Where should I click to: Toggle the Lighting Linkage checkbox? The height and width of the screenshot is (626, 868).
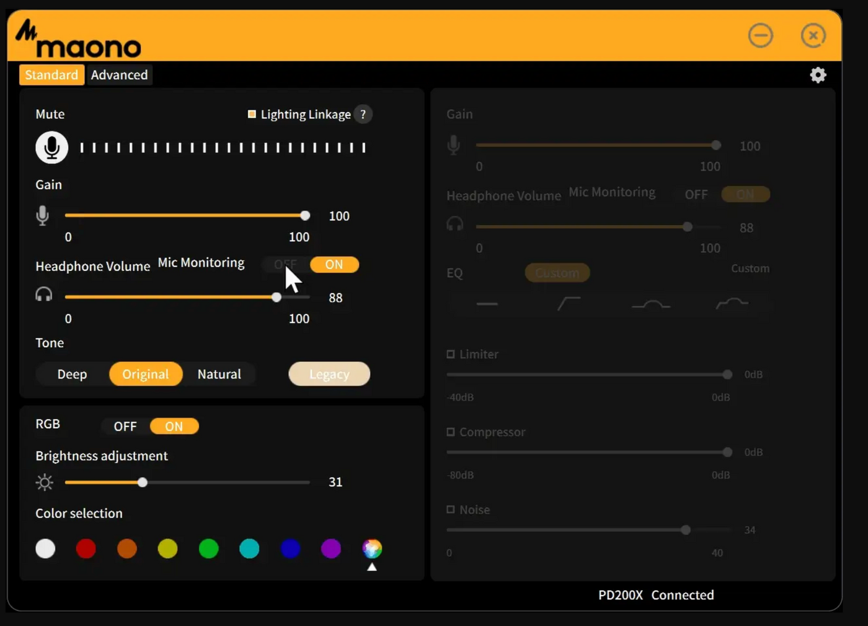click(x=252, y=114)
